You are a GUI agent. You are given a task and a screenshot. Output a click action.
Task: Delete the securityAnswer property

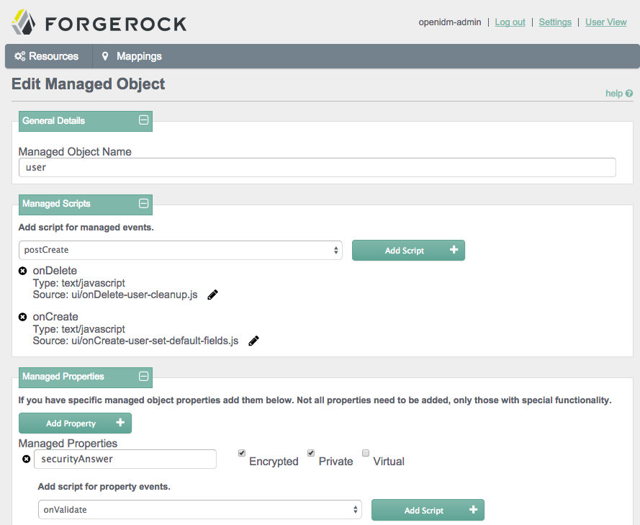click(26, 459)
